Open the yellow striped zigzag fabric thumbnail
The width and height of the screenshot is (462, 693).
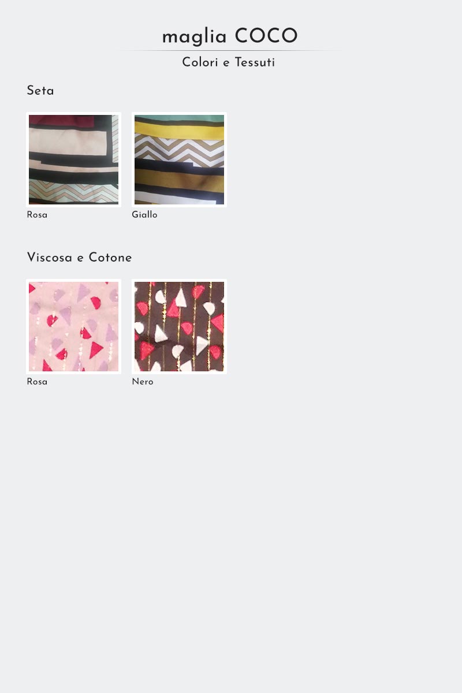pyautogui.click(x=179, y=159)
